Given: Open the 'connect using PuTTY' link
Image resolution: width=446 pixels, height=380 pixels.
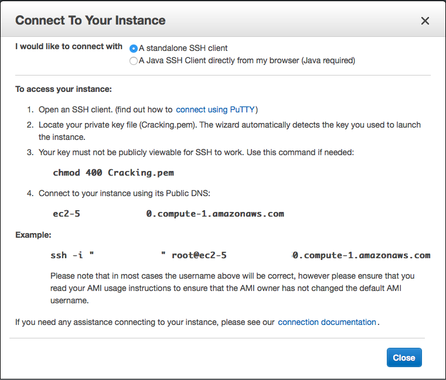Looking at the screenshot, I should coord(215,109).
